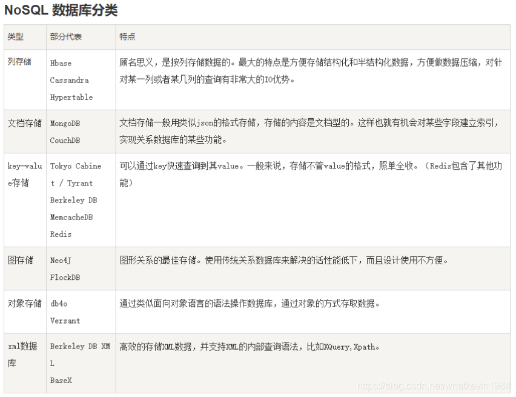The width and height of the screenshot is (516, 397).
Task: Click the 'db4o' entry
Action: click(59, 304)
